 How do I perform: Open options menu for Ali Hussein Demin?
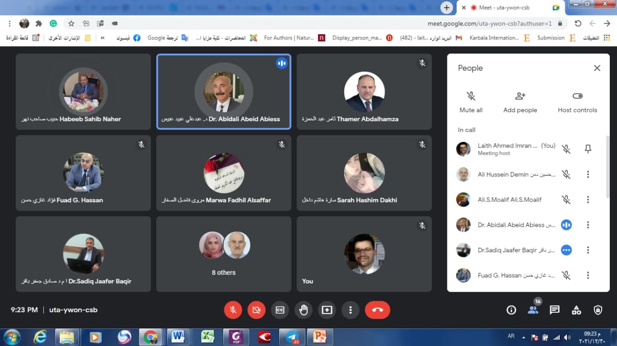click(588, 175)
